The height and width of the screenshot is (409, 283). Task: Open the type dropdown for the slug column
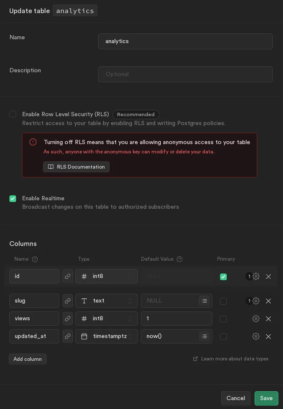click(107, 301)
